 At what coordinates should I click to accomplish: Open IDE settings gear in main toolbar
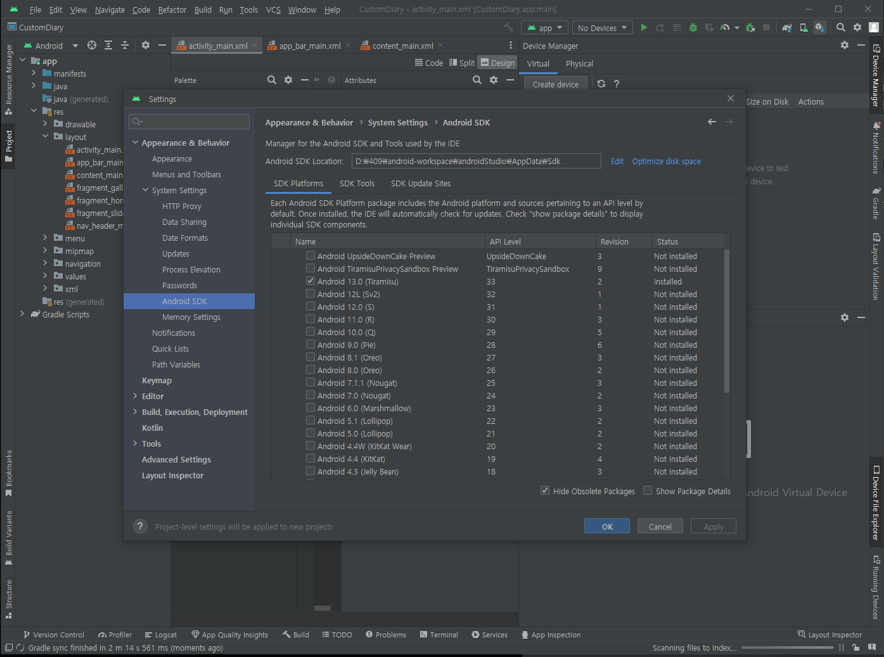pyautogui.click(x=857, y=27)
